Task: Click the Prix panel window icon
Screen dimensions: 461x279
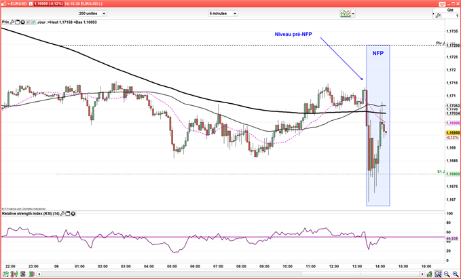Action: tap(18, 22)
